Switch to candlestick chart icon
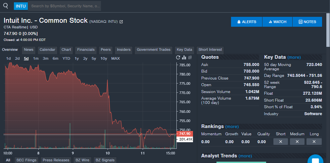The image size is (330, 163). pyautogui.click(x=190, y=57)
